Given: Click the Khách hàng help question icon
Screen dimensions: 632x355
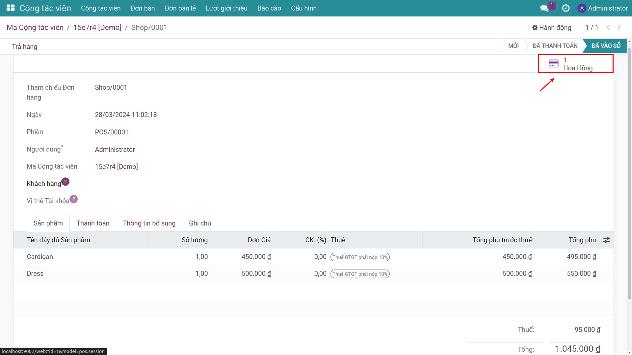Looking at the screenshot, I should [66, 182].
